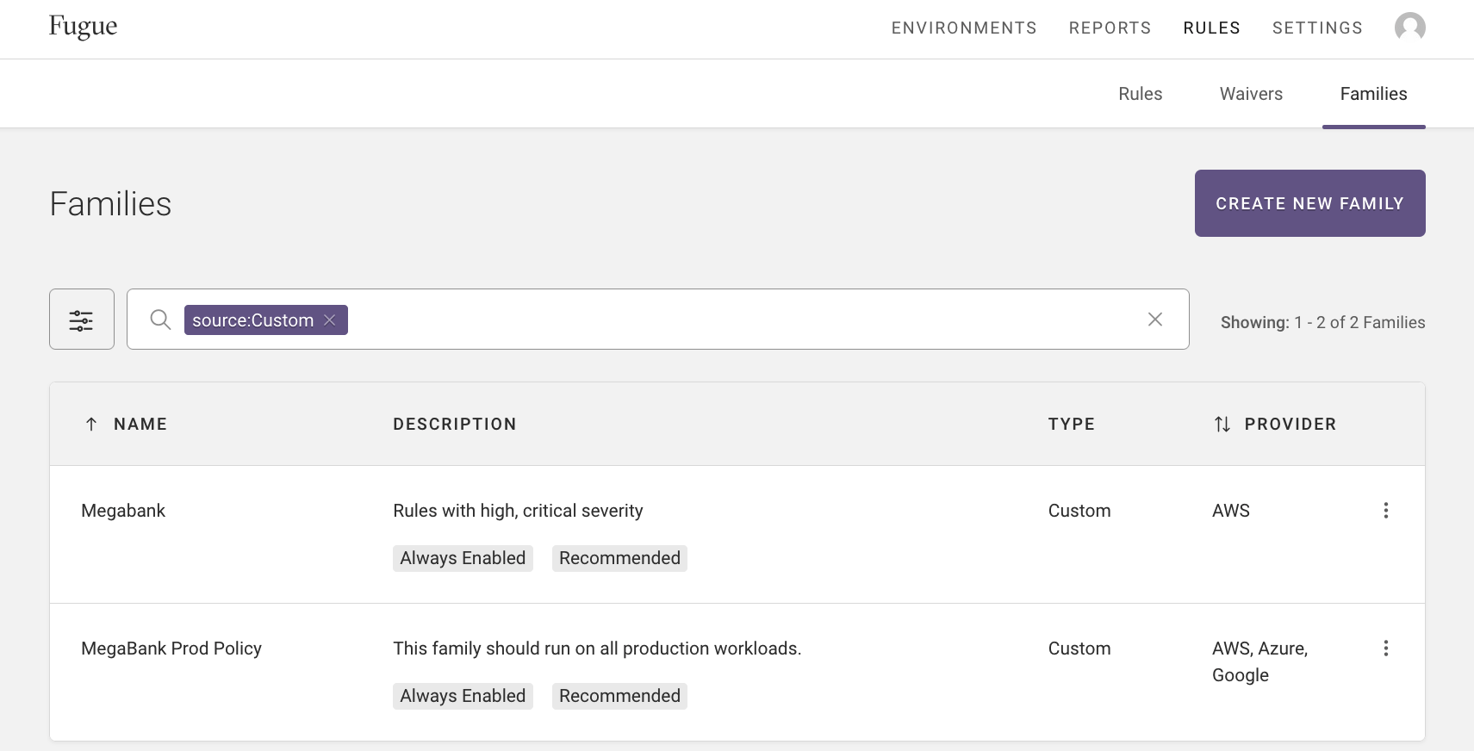
Task: Open the Settings menu
Action: click(x=1317, y=28)
